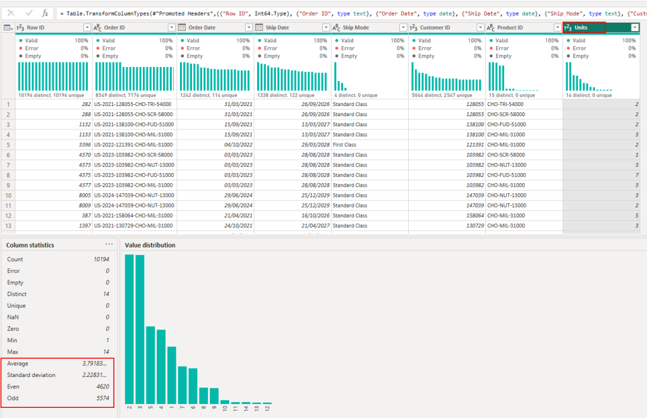This screenshot has height=418, width=647.
Task: Open Order ID column filter dropdown
Action: [172, 28]
